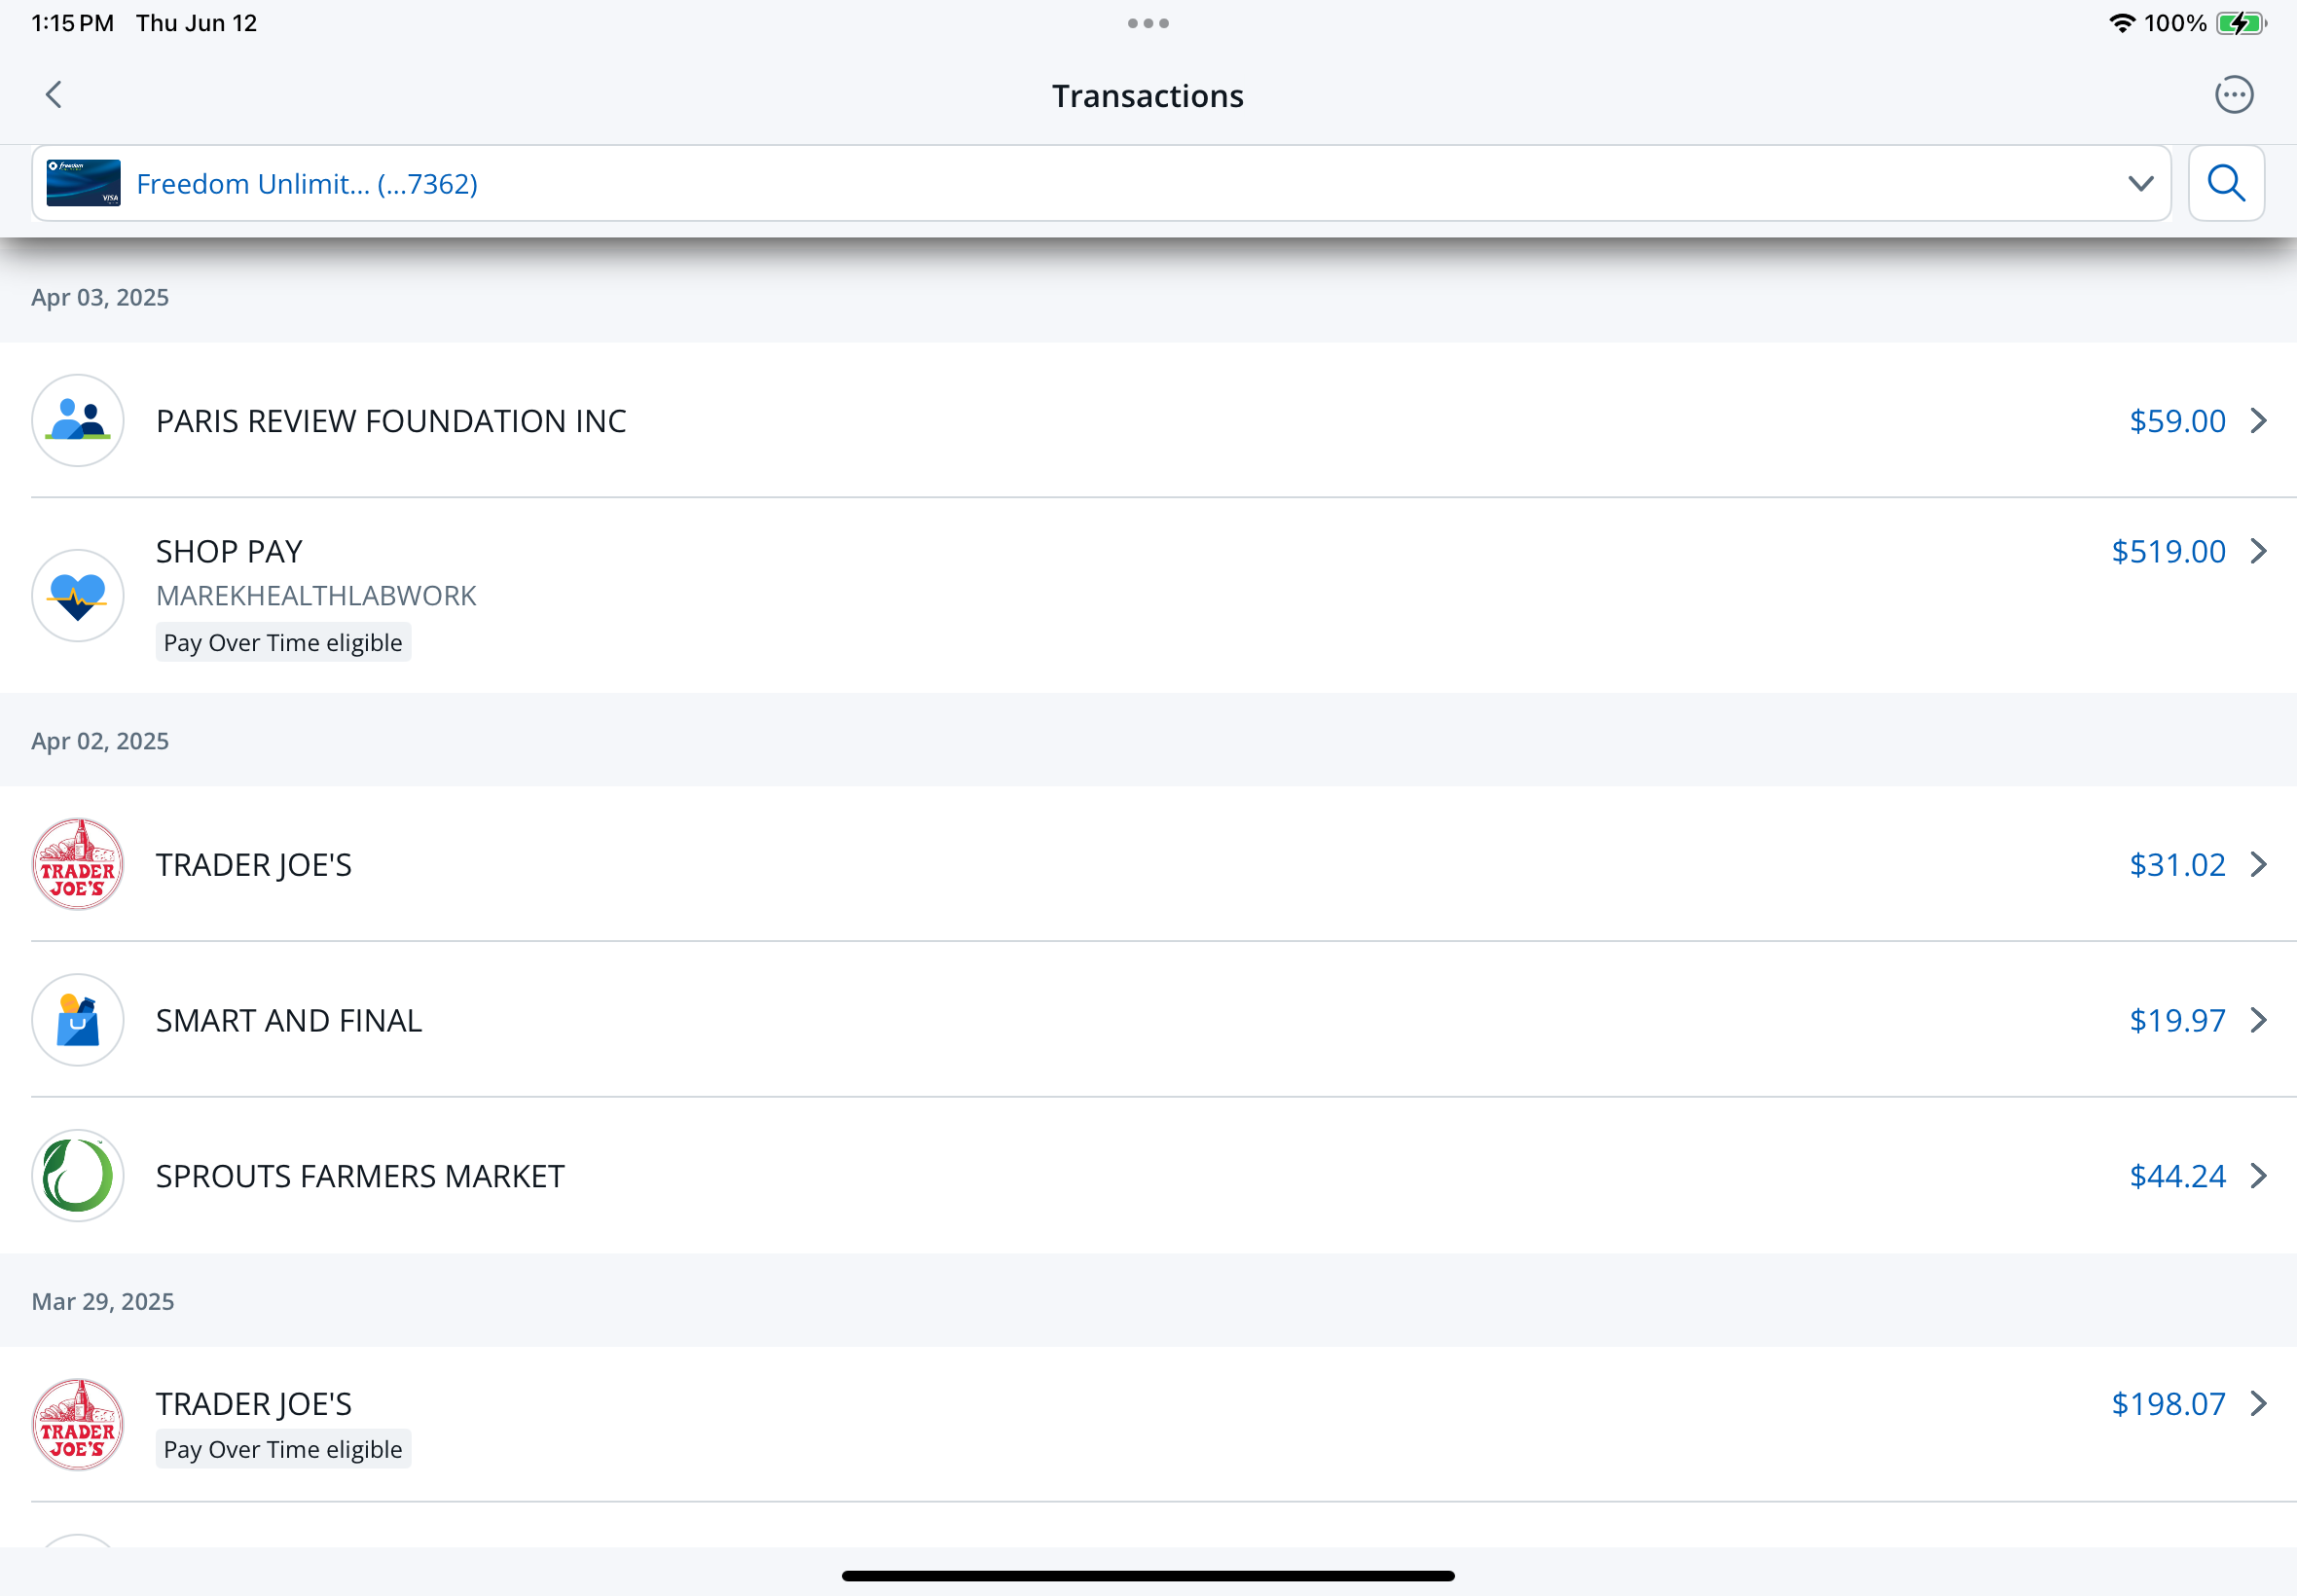This screenshot has height=1596, width=2297.
Task: Tap the Transactions page title
Action: 1148,96
